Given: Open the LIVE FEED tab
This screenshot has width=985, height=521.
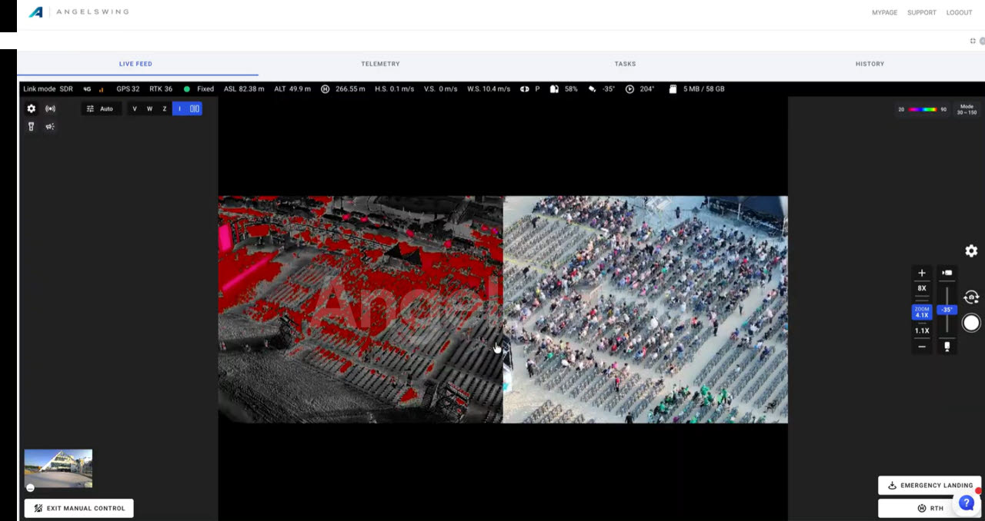Looking at the screenshot, I should point(135,64).
